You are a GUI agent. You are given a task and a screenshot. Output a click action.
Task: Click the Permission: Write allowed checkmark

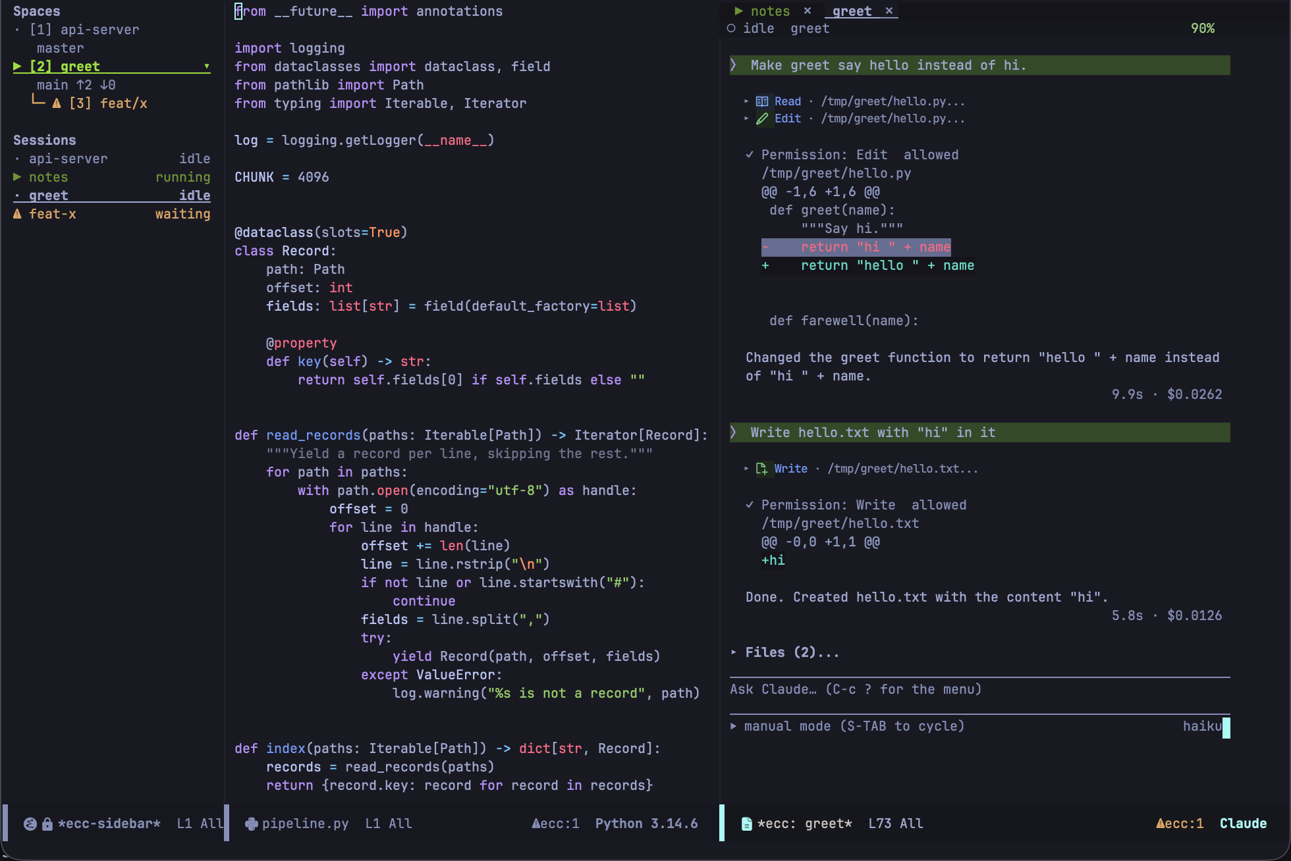(750, 505)
